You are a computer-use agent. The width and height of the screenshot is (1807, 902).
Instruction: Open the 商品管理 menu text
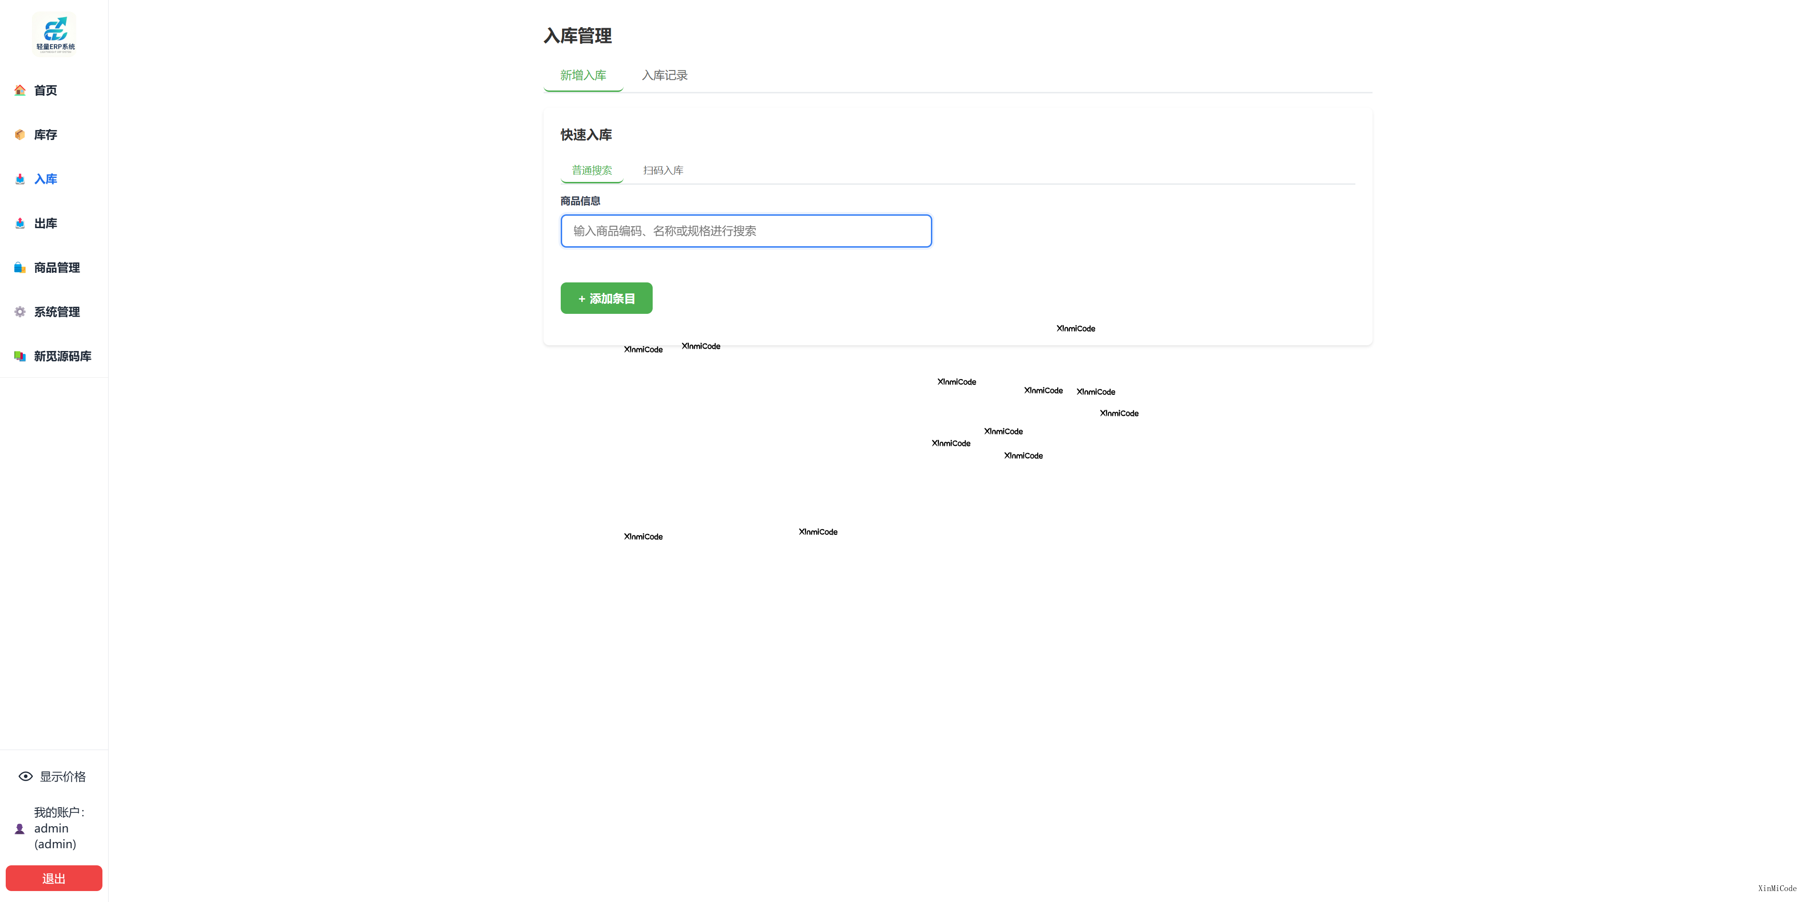57,267
